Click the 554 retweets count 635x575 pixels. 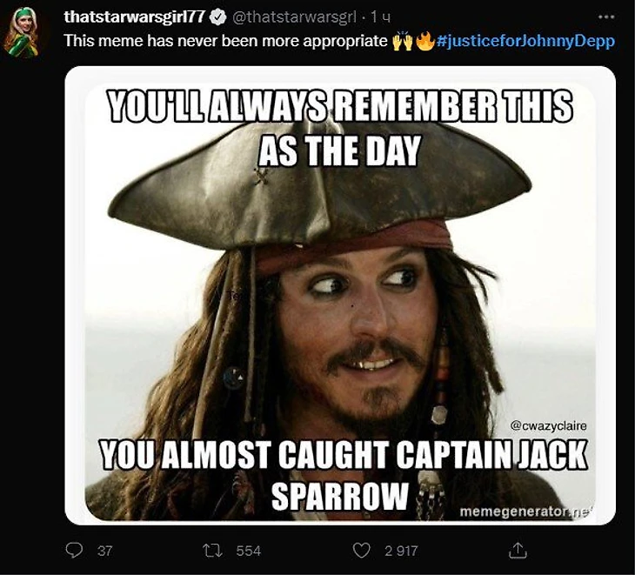pos(248,551)
